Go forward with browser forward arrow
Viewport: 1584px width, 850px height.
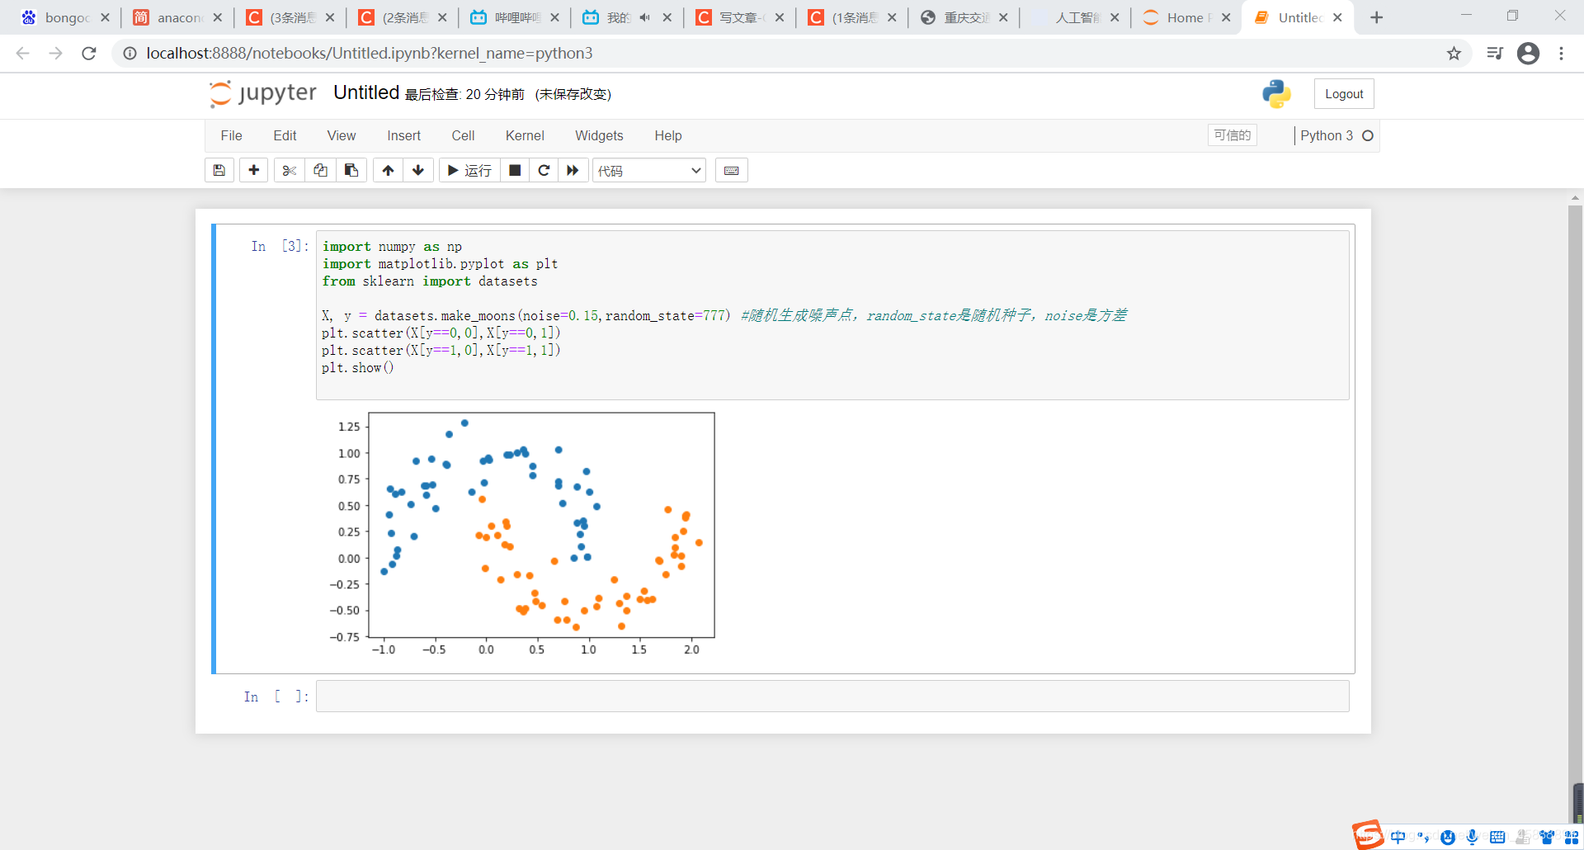tap(56, 53)
